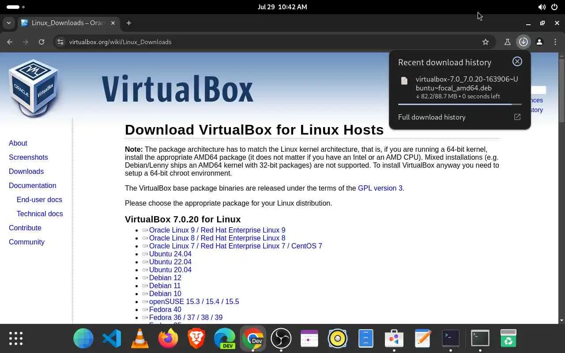
Task: Download openSUSE 15.3 / 15.4 / 15.5 package
Action: [x=194, y=301]
